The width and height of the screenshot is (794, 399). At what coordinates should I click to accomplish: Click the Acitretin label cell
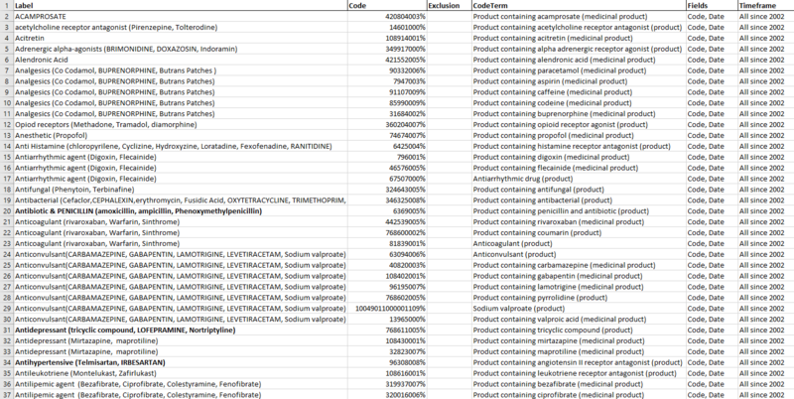pyautogui.click(x=181, y=38)
